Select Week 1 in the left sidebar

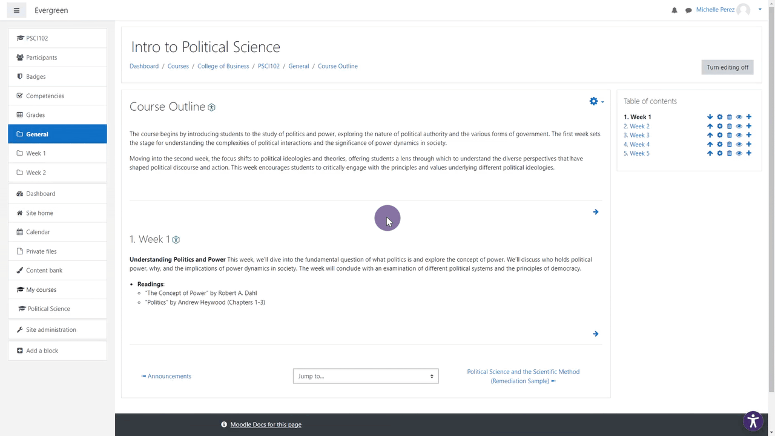(x=36, y=153)
